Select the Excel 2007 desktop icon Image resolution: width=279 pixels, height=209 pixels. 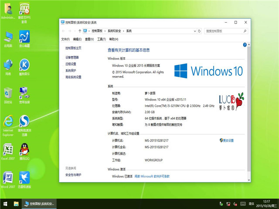click(x=8, y=152)
